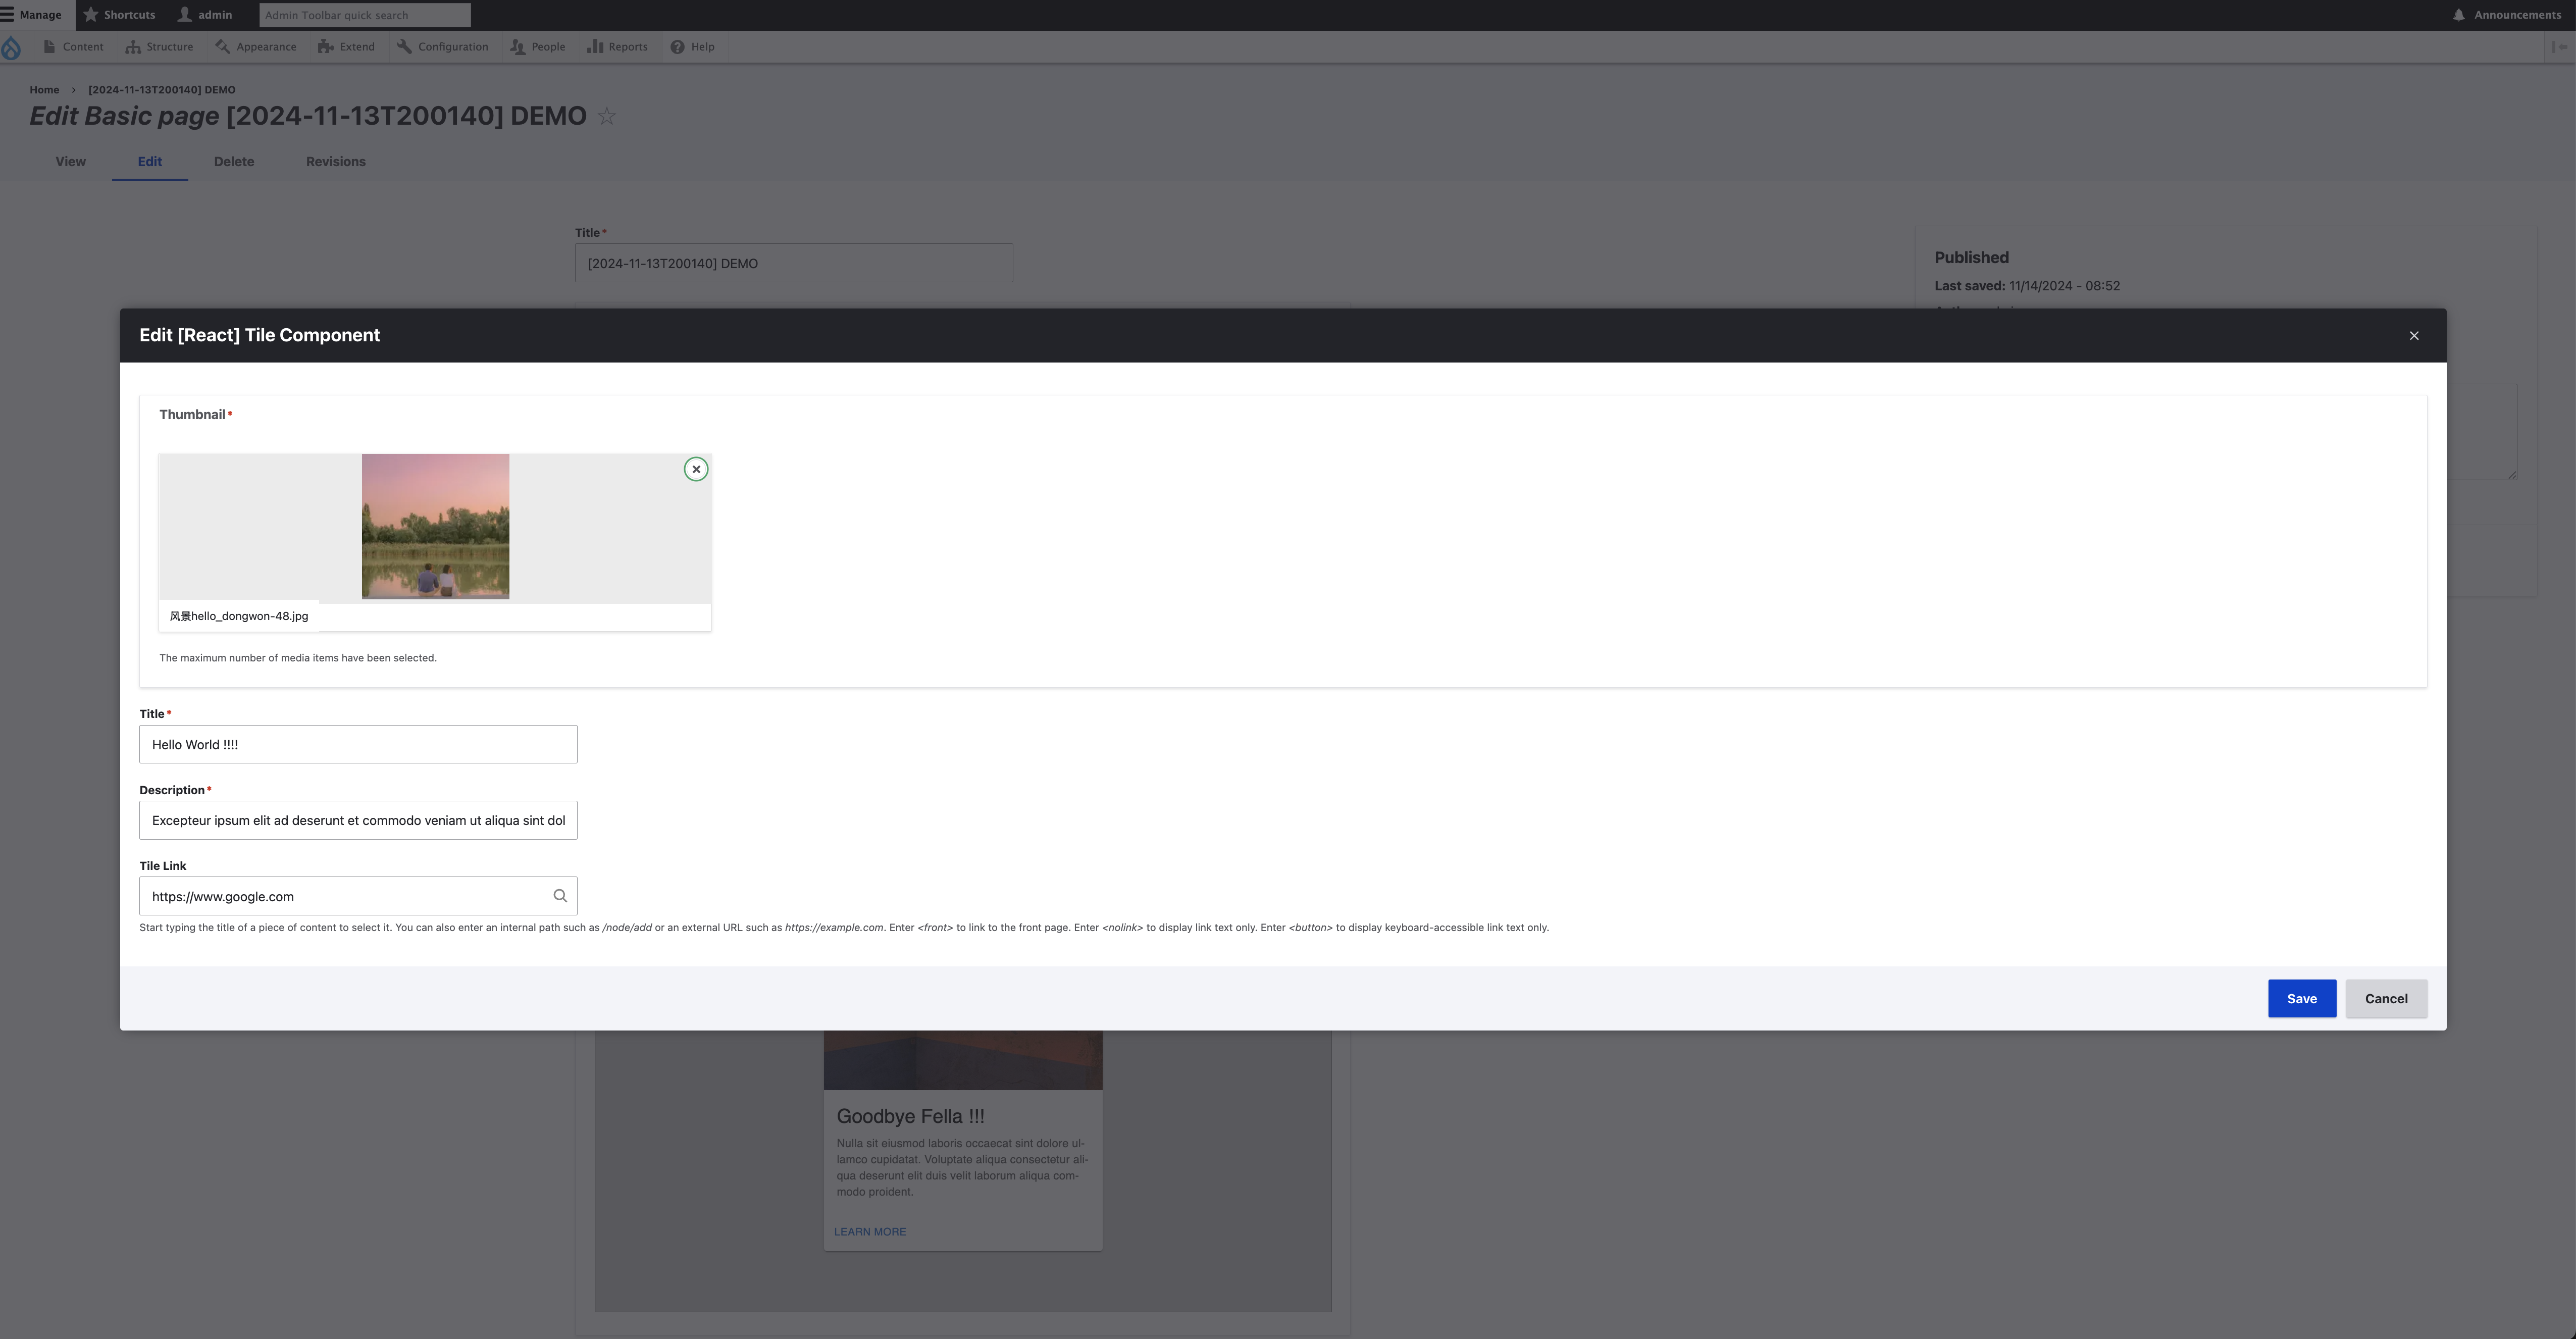Click into the Description text field
Image resolution: width=2576 pixels, height=1339 pixels.
coord(358,820)
